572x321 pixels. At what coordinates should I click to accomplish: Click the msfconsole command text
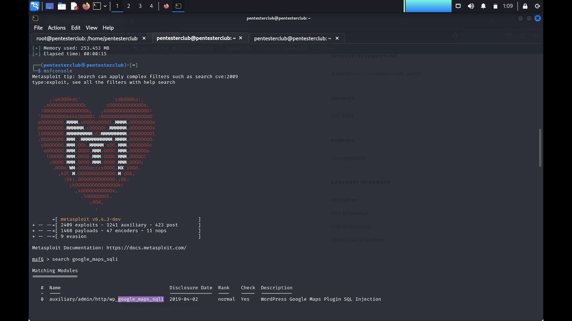click(58, 71)
